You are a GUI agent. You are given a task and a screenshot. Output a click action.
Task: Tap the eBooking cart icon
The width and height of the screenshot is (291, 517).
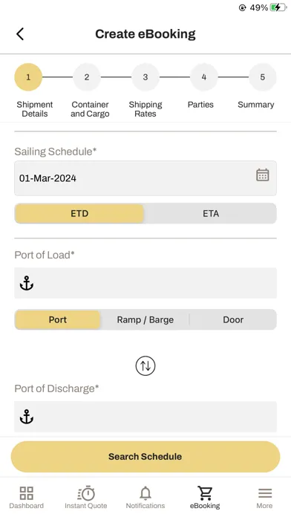pos(205,493)
